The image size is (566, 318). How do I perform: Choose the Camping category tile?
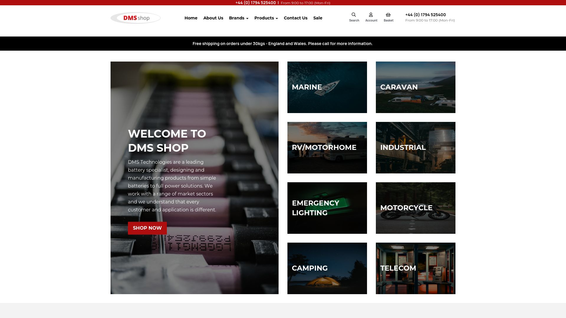click(x=327, y=268)
